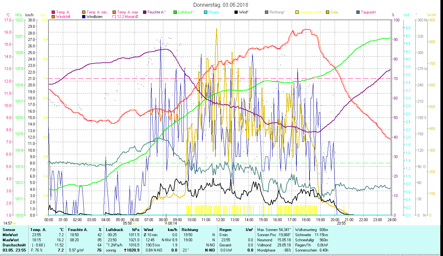This screenshot has height=256, width=443.
Task: Click the Sensor header in the data table
Action: pos(8,230)
